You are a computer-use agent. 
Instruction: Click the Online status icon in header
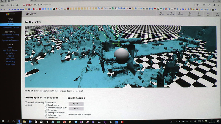pyautogui.click(x=161, y=14)
